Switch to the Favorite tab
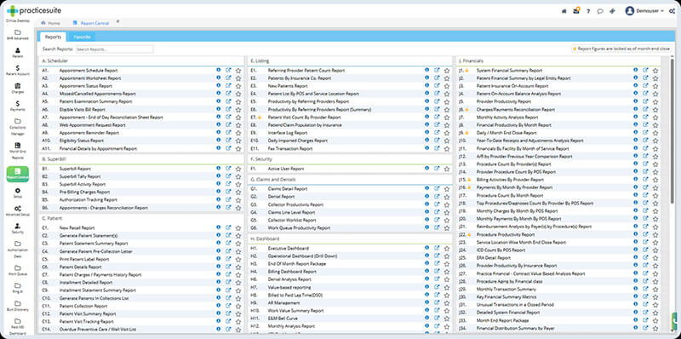The width and height of the screenshot is (681, 339). point(82,37)
